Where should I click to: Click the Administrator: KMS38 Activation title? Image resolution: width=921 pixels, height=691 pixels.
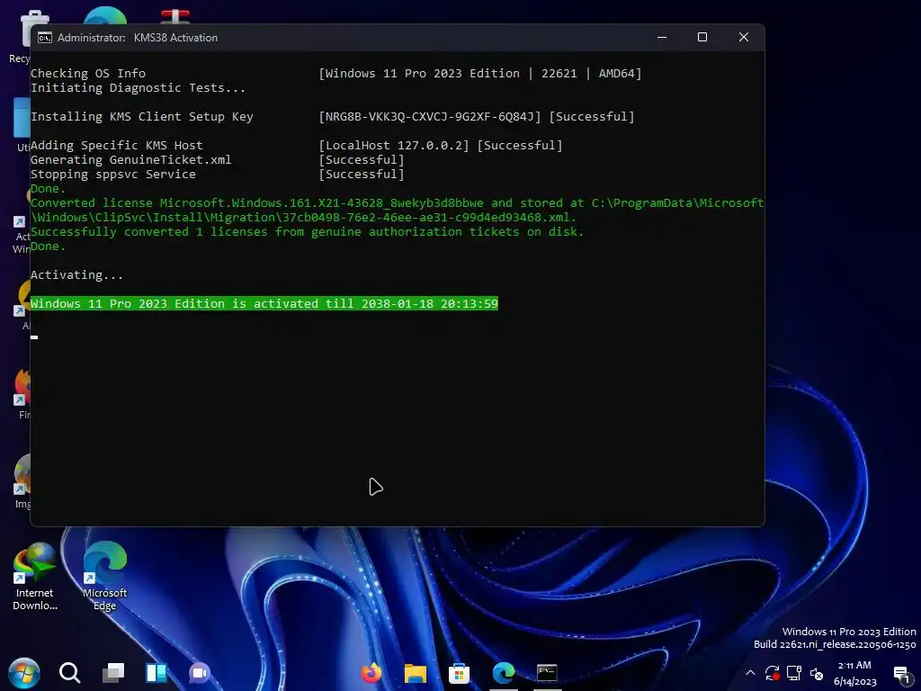click(x=138, y=38)
